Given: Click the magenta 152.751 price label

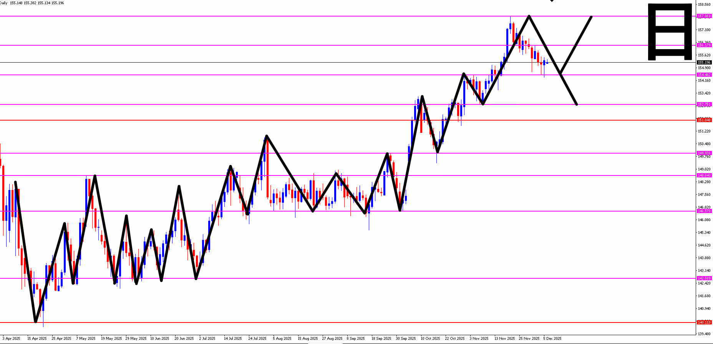Looking at the screenshot, I should [704, 104].
